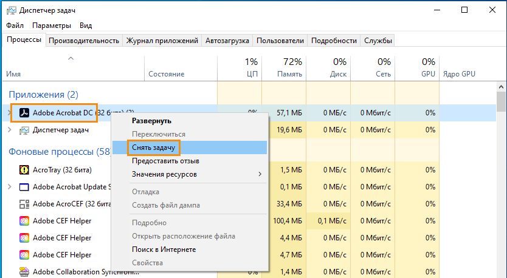Switch to the Пользователи tab
The image size is (507, 278).
(x=280, y=41)
